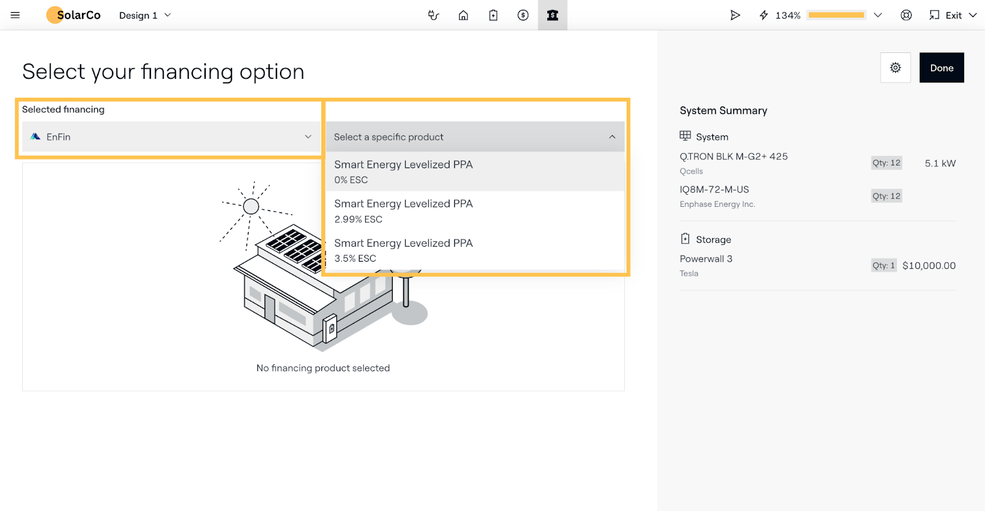Click the 134% energy offset progress bar
Screen dimensions: 985x511
click(836, 15)
